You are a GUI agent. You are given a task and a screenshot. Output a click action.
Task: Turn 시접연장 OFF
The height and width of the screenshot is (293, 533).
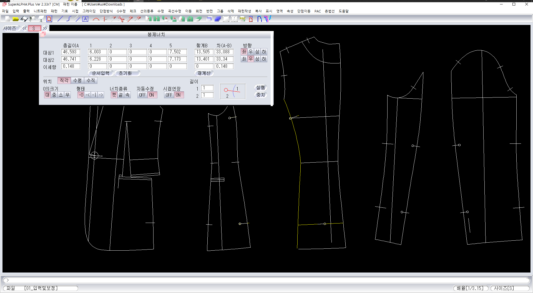tap(169, 95)
